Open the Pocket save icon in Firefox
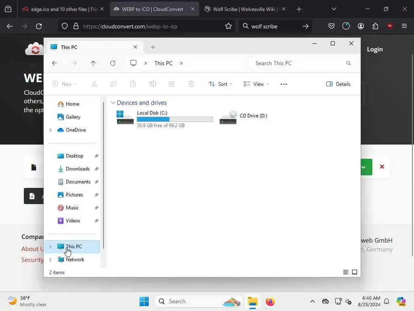The width and height of the screenshot is (414, 311). [x=332, y=26]
